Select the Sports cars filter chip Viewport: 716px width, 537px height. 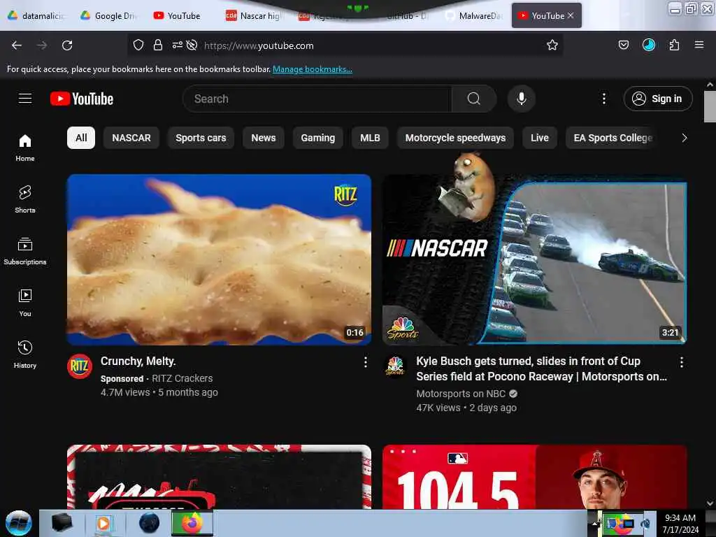pyautogui.click(x=201, y=138)
